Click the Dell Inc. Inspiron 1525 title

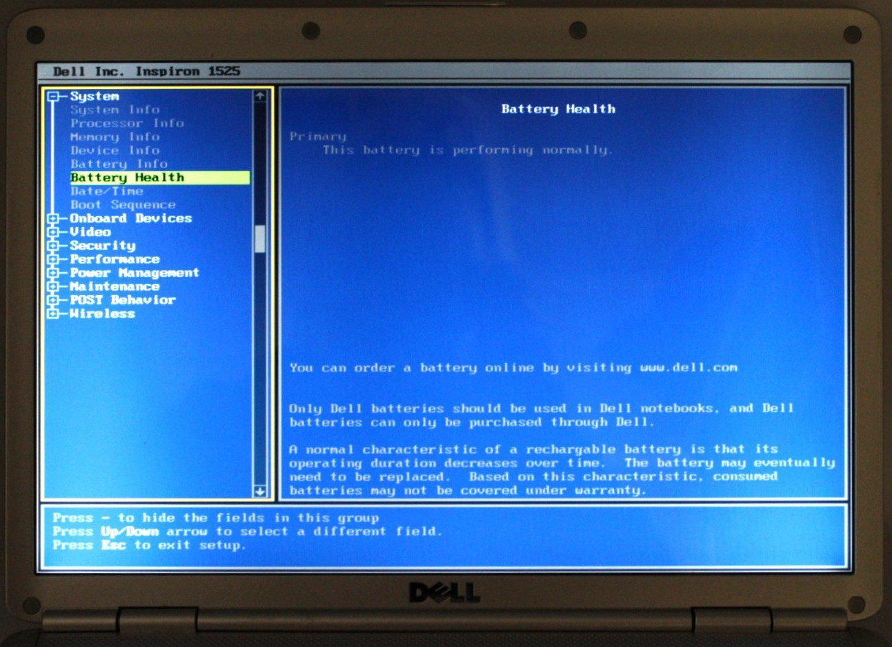coord(147,71)
